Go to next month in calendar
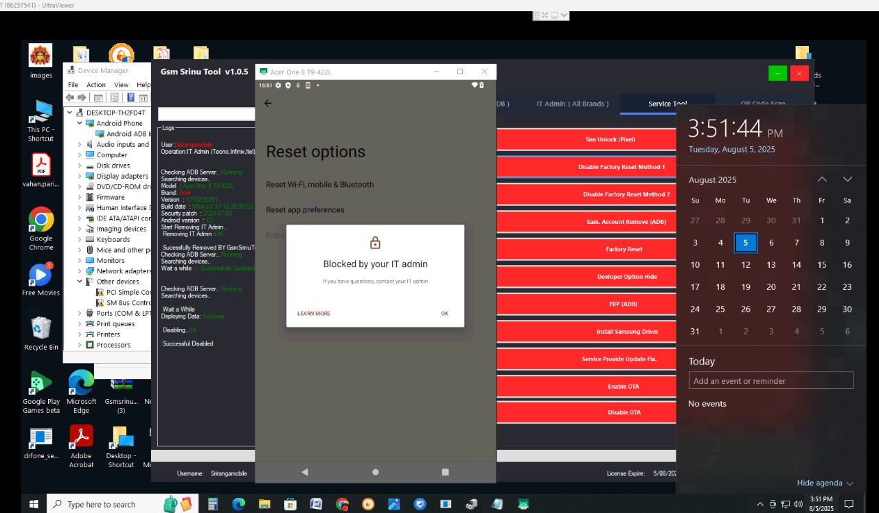 tap(847, 179)
